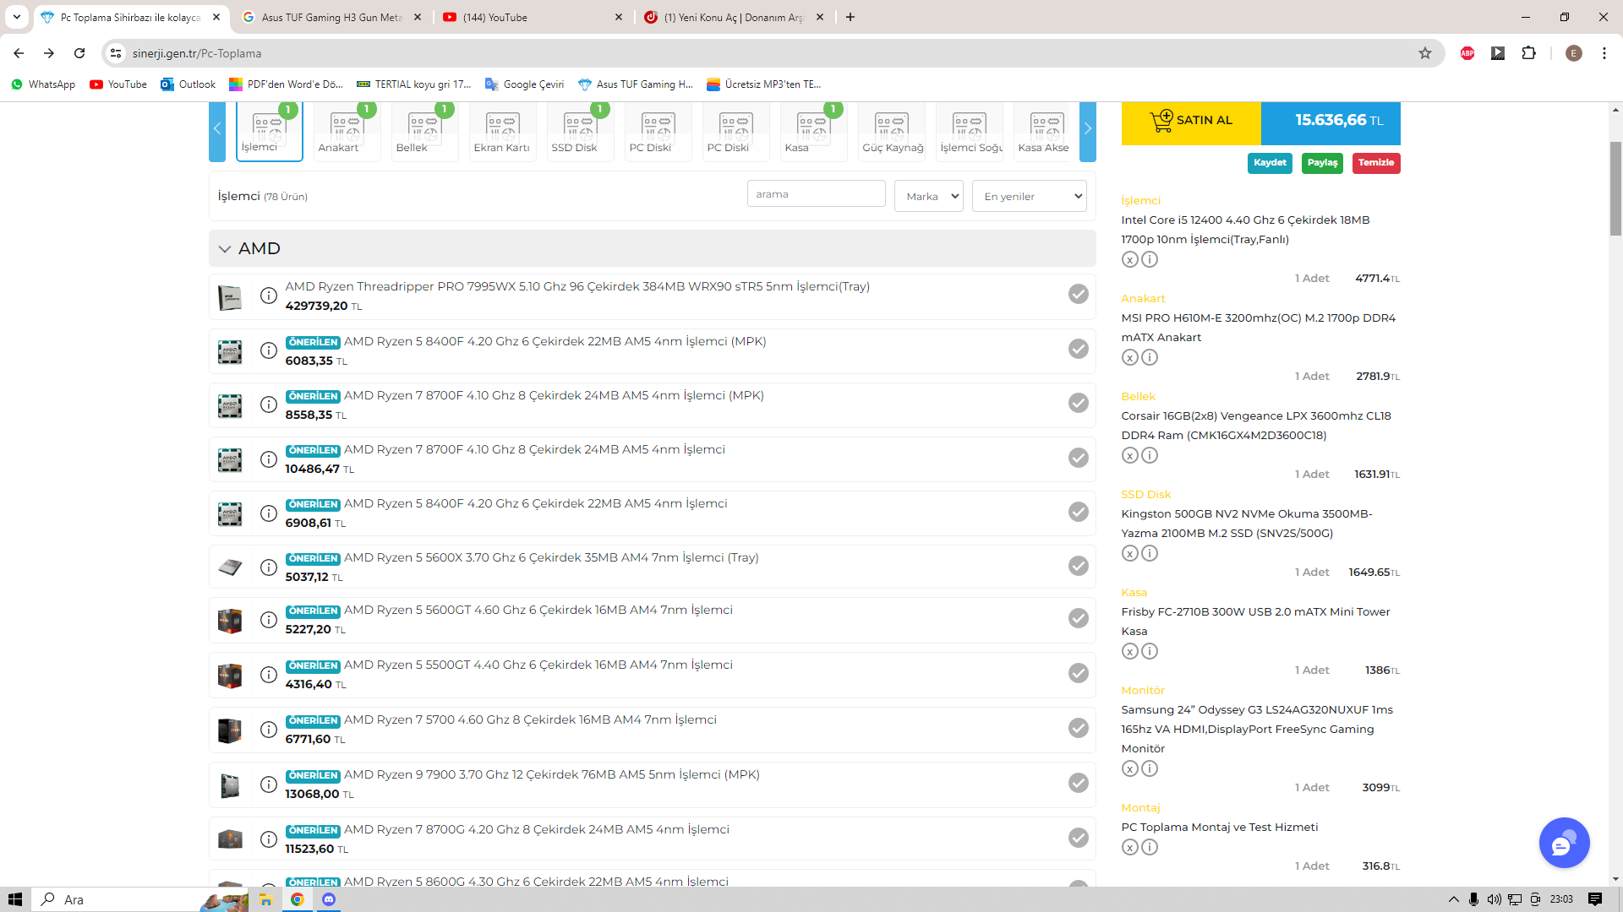The height and width of the screenshot is (912, 1623).
Task: Click the Paylaş share button
Action: tap(1323, 163)
